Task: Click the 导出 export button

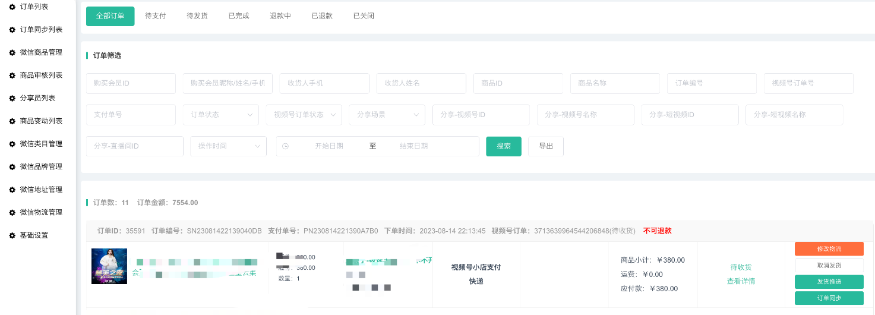Action: click(x=545, y=146)
